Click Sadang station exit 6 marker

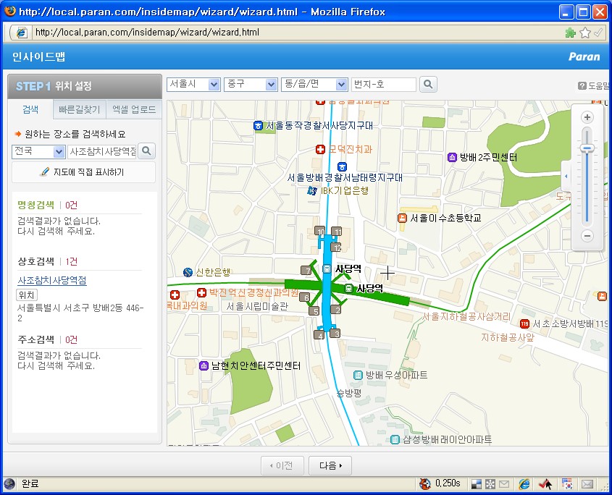tap(305, 297)
